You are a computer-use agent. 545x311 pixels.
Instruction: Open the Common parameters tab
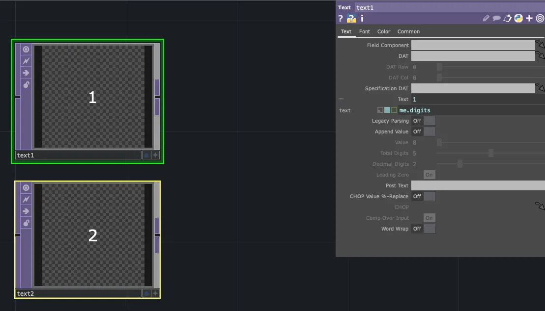tap(408, 31)
